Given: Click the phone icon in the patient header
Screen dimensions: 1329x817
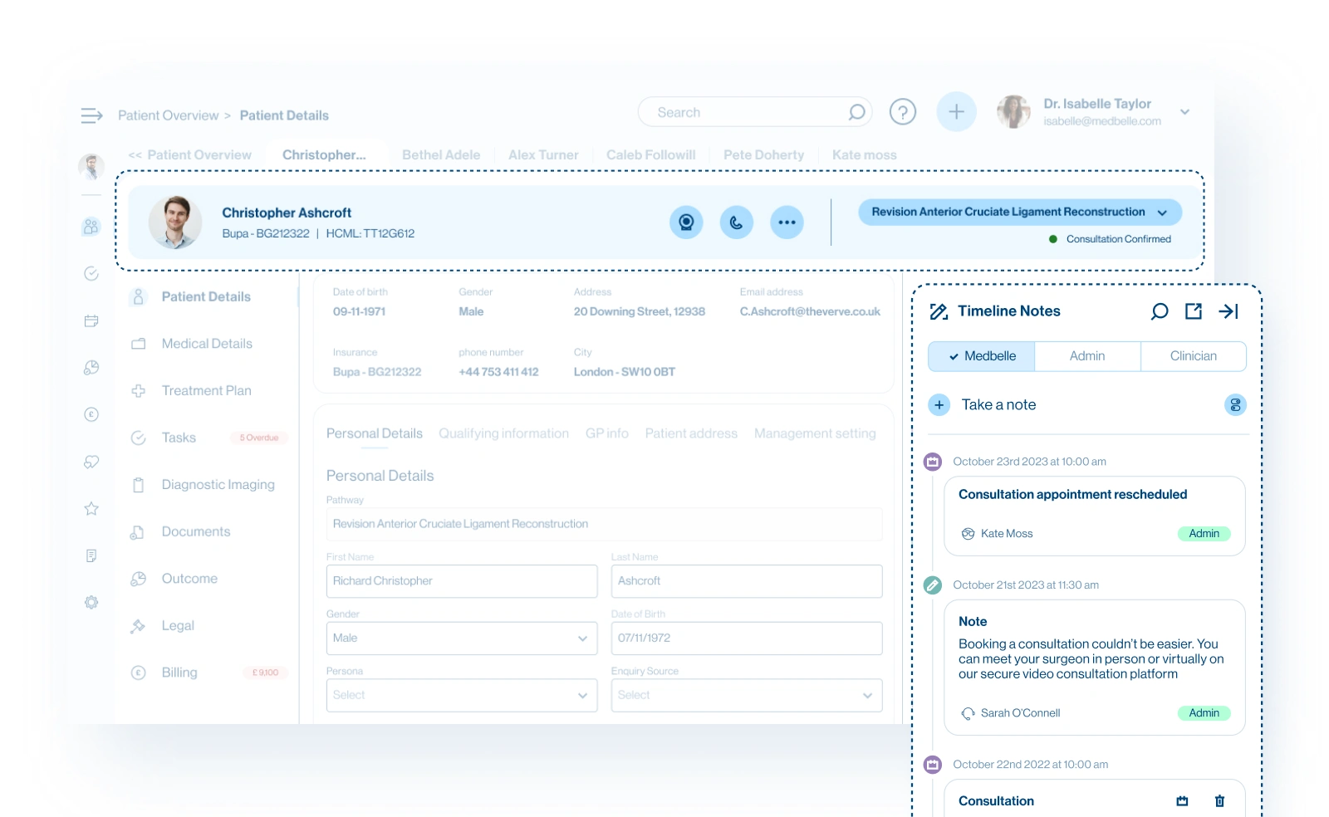Looking at the screenshot, I should coord(736,222).
